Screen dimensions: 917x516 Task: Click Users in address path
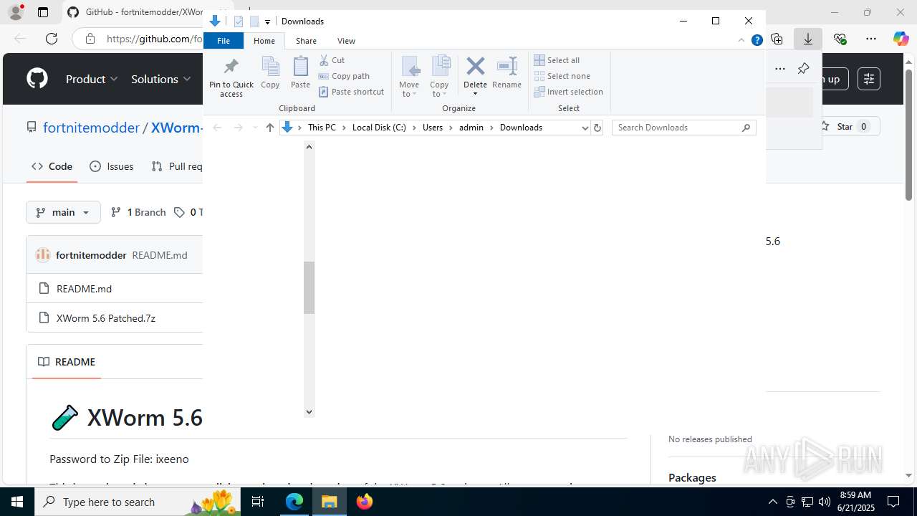[433, 128]
